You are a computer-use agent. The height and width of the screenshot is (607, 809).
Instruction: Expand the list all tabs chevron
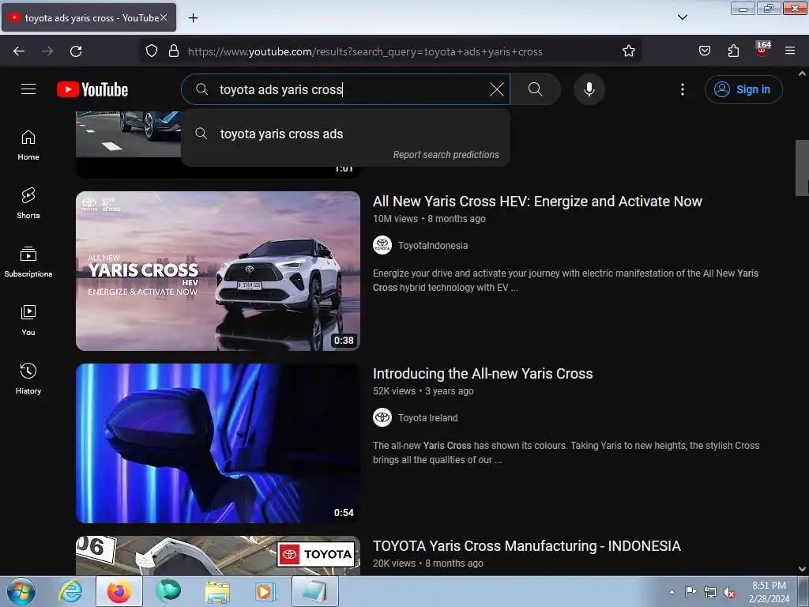point(682,17)
